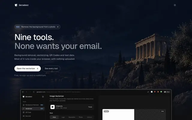Click the 'Image Vectorizer' heading in preview
Viewport: 192px width, 120px height.
coord(57,96)
